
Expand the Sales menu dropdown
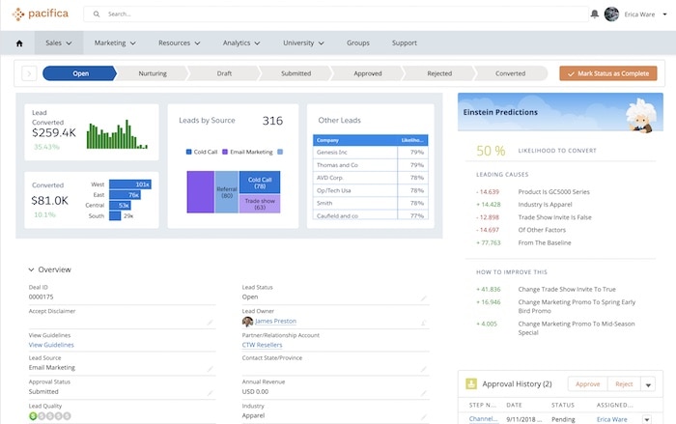tap(60, 43)
